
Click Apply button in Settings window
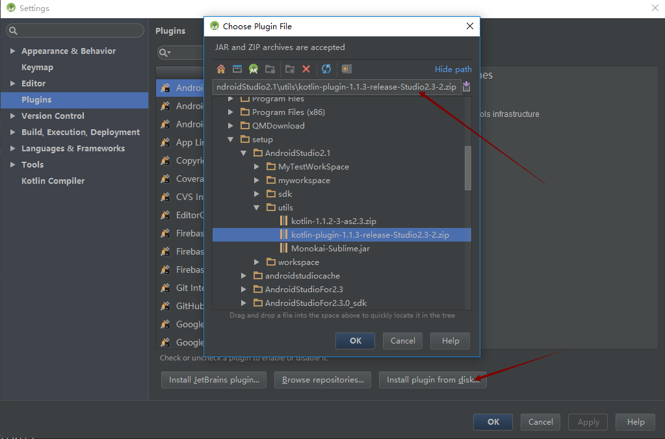[588, 422]
